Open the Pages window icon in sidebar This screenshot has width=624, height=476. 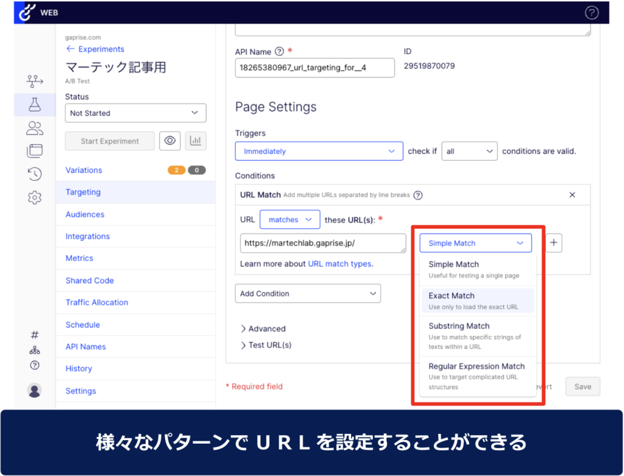pyautogui.click(x=35, y=151)
